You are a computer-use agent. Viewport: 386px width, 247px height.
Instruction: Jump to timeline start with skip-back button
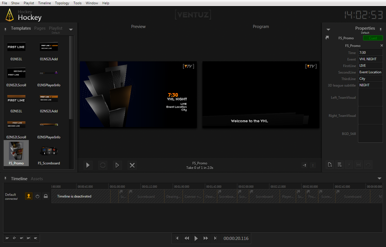point(177,239)
